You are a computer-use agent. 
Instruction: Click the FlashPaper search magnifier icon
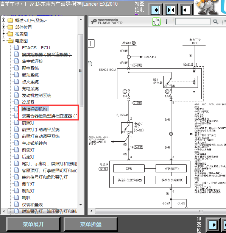pyautogui.click(x=215, y=22)
